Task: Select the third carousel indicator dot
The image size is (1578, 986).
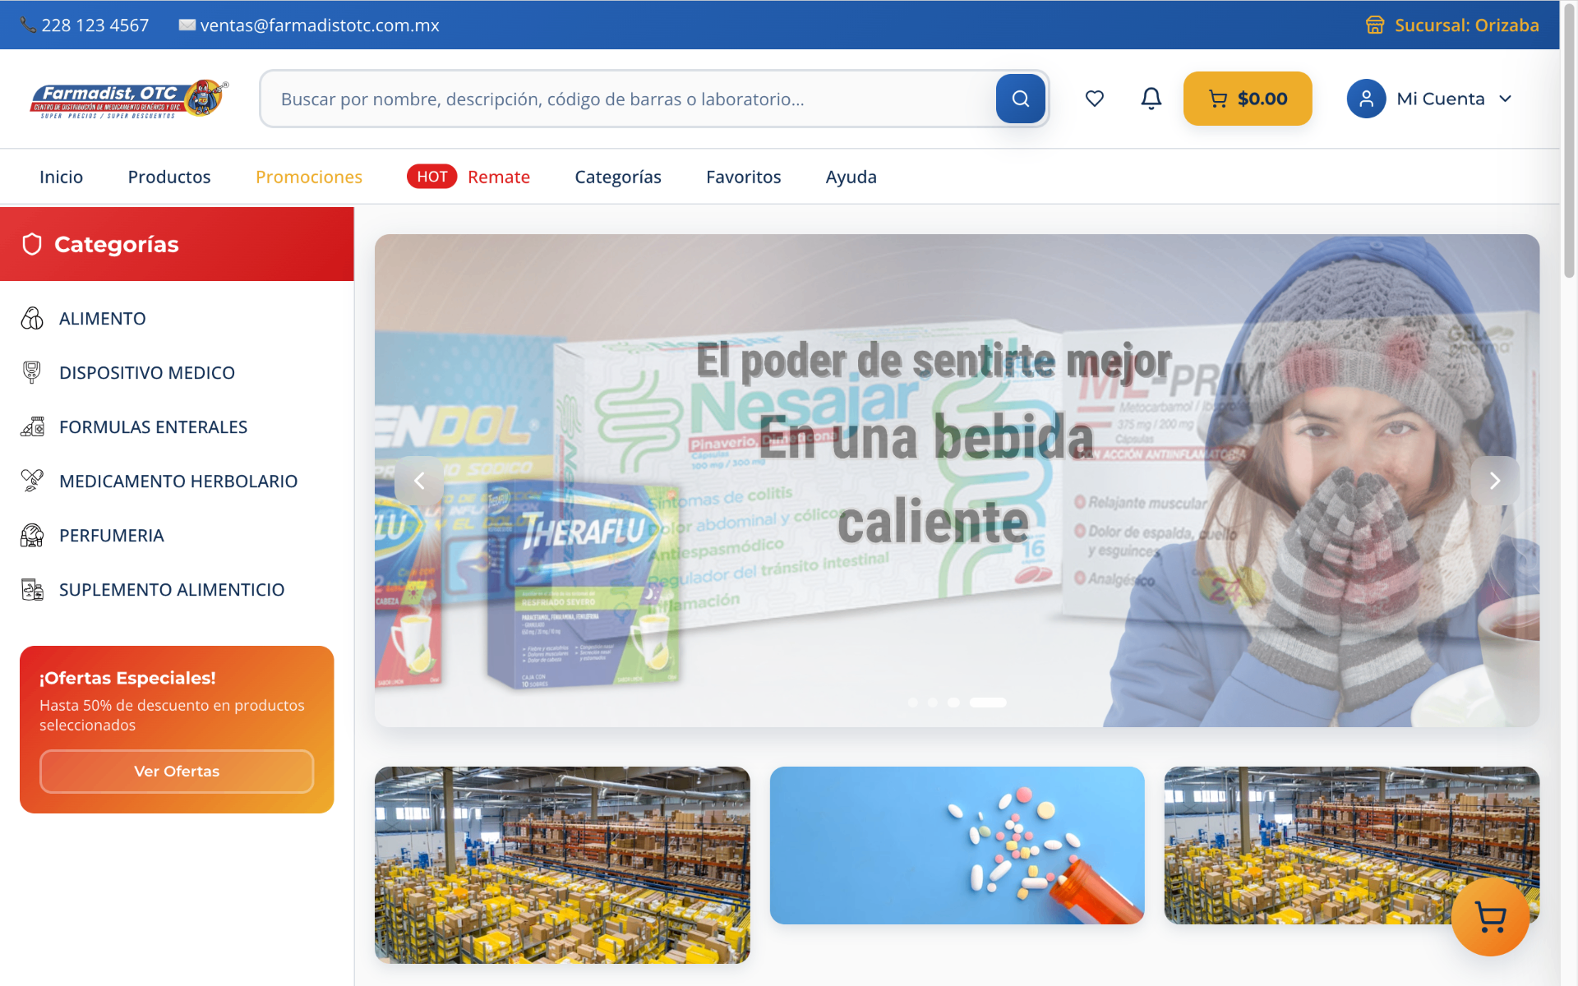Action: (953, 703)
